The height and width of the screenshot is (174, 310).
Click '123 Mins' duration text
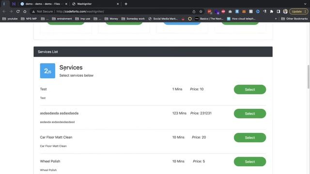179,113
